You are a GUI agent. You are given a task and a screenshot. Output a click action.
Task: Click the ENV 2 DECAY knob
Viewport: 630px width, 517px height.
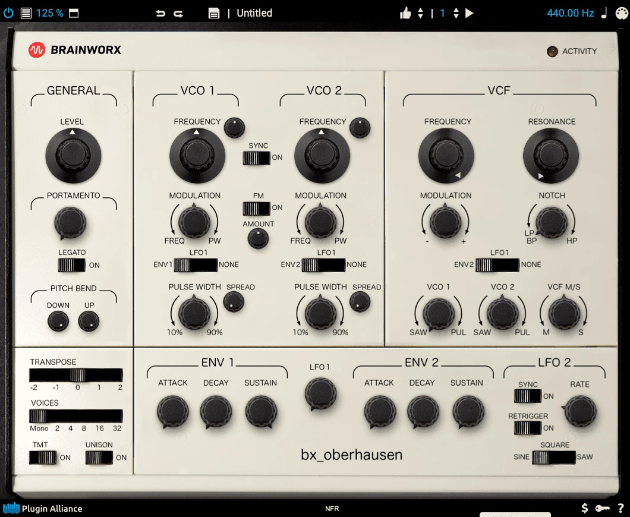[423, 412]
